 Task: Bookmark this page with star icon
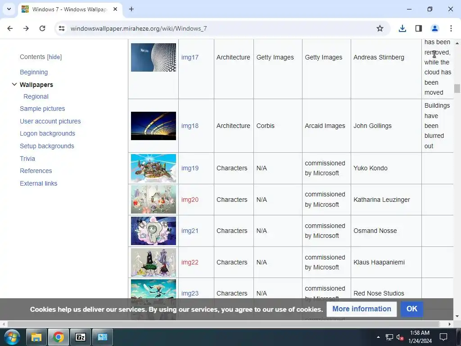(380, 28)
